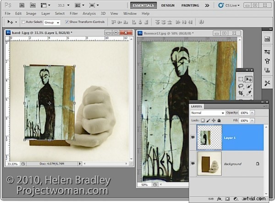
Task: Switch to the ESSENTIALS workspace
Action: pyautogui.click(x=143, y=5)
